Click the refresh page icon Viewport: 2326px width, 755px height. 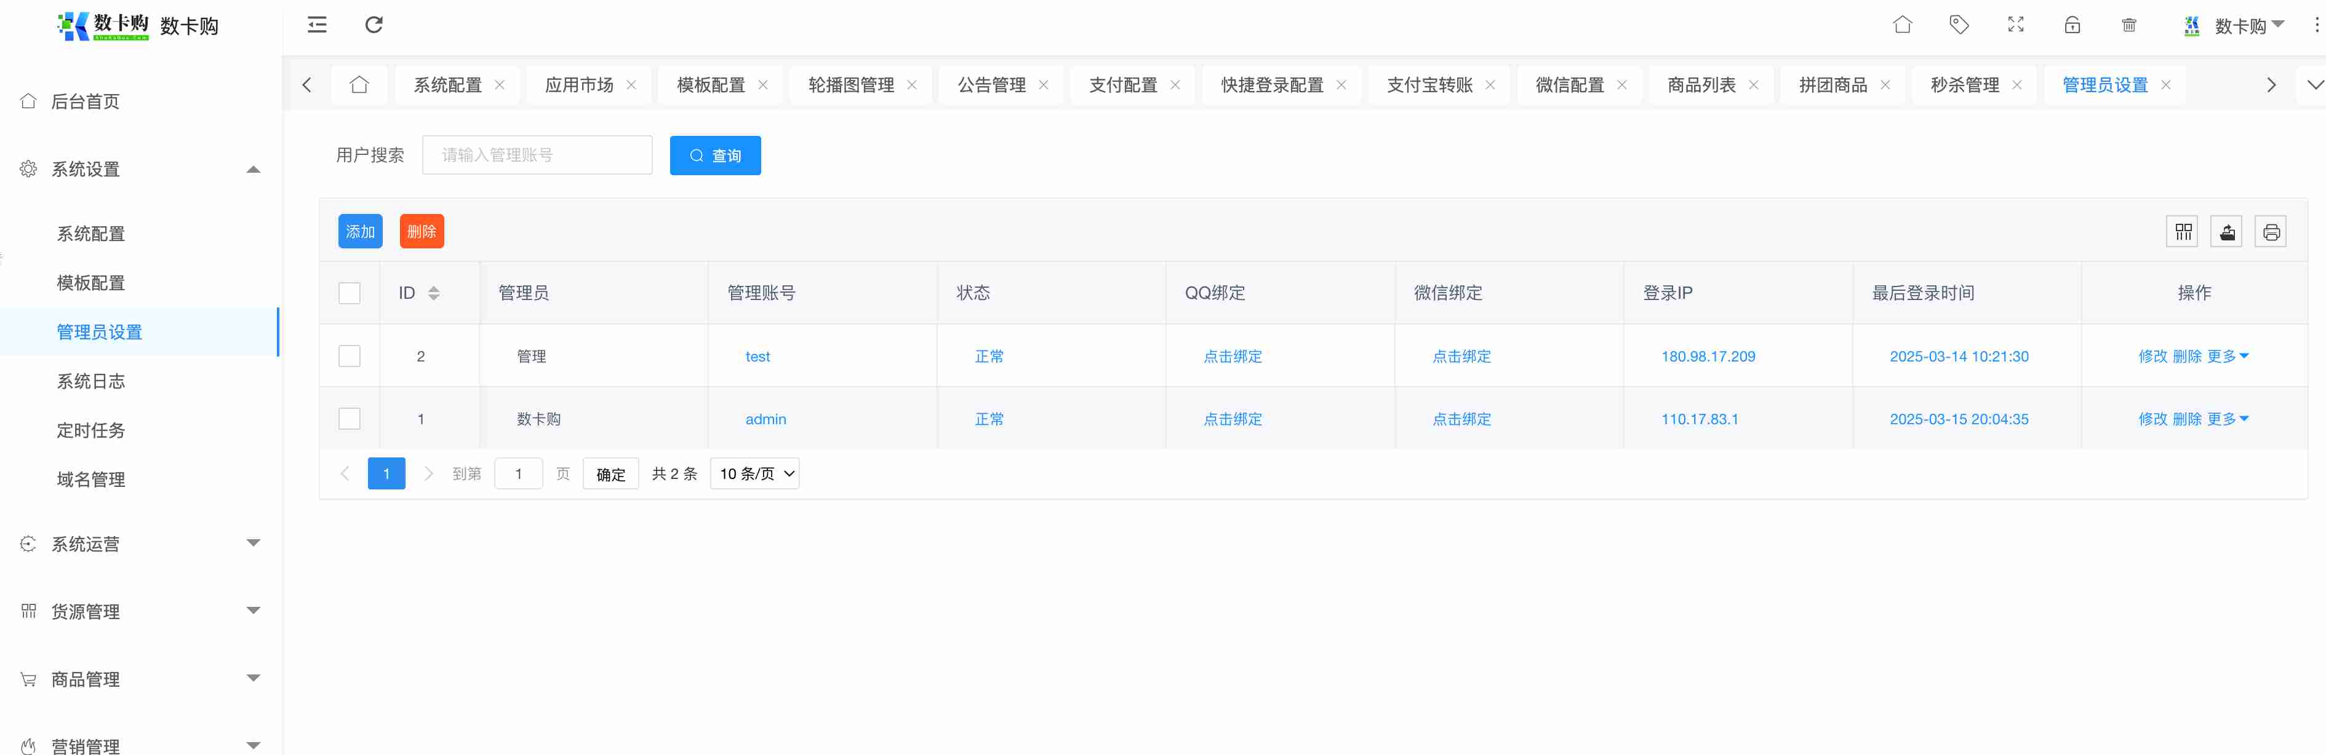[374, 25]
